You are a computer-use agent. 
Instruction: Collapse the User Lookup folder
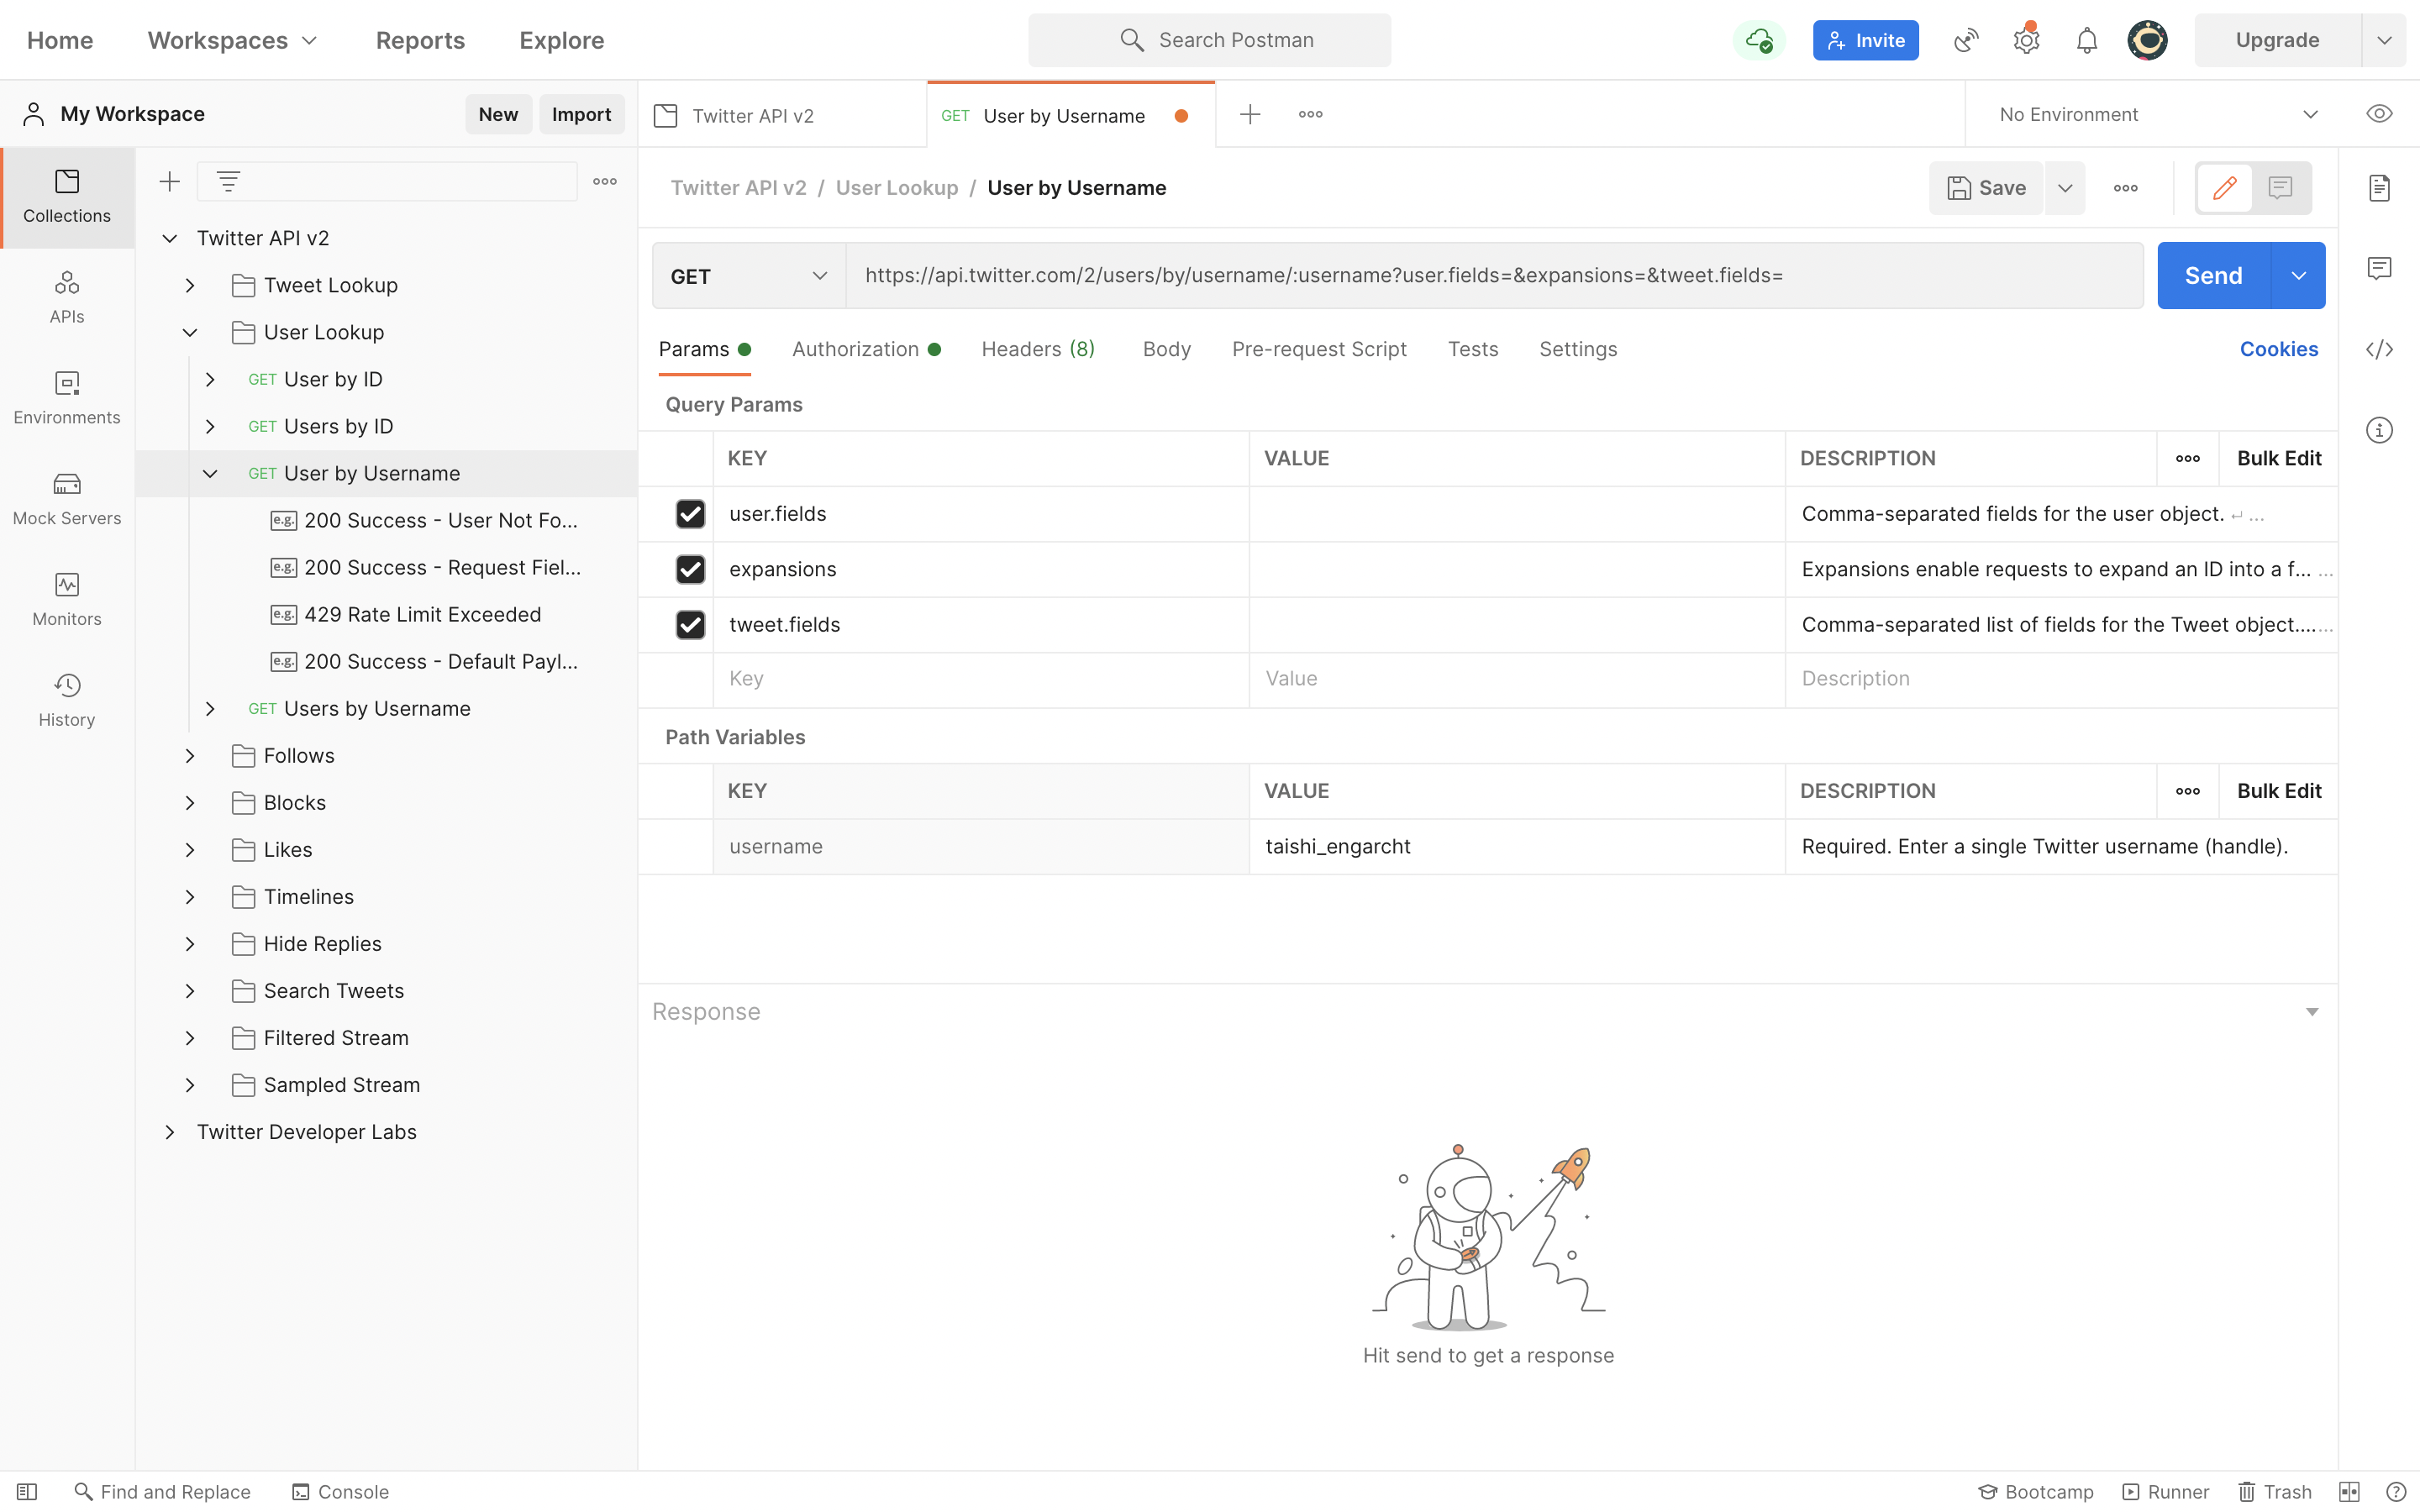tap(190, 332)
